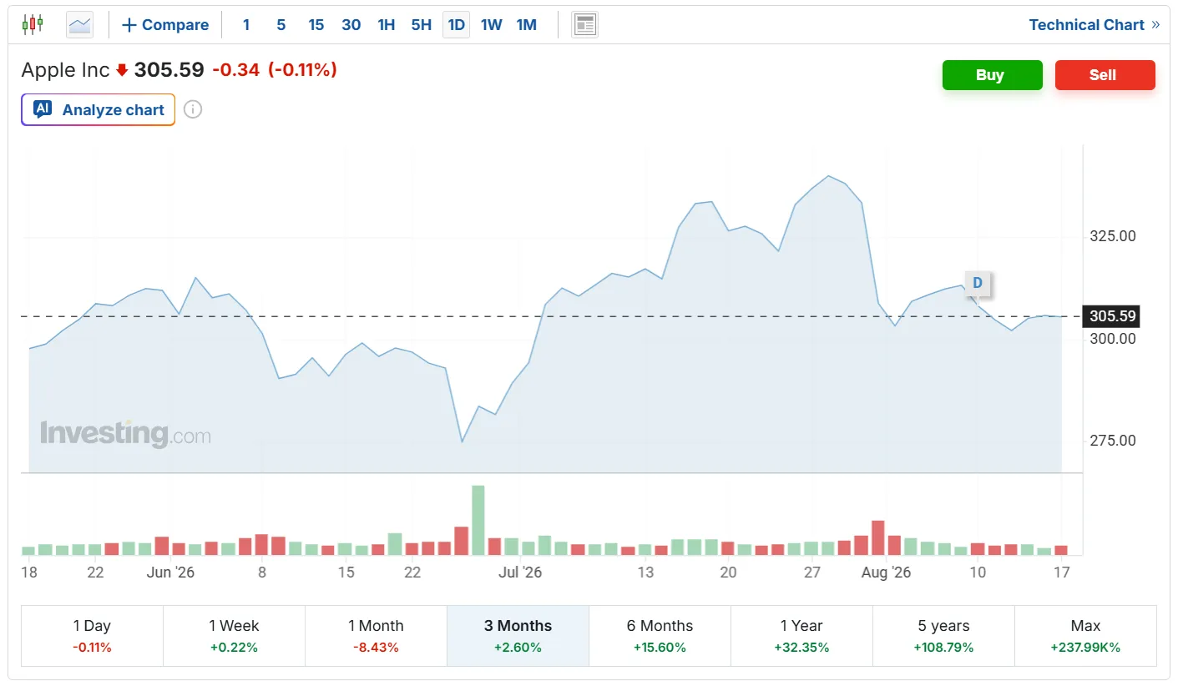This screenshot has width=1178, height=686.
Task: Open the news panel icon in toolbar
Action: [584, 25]
